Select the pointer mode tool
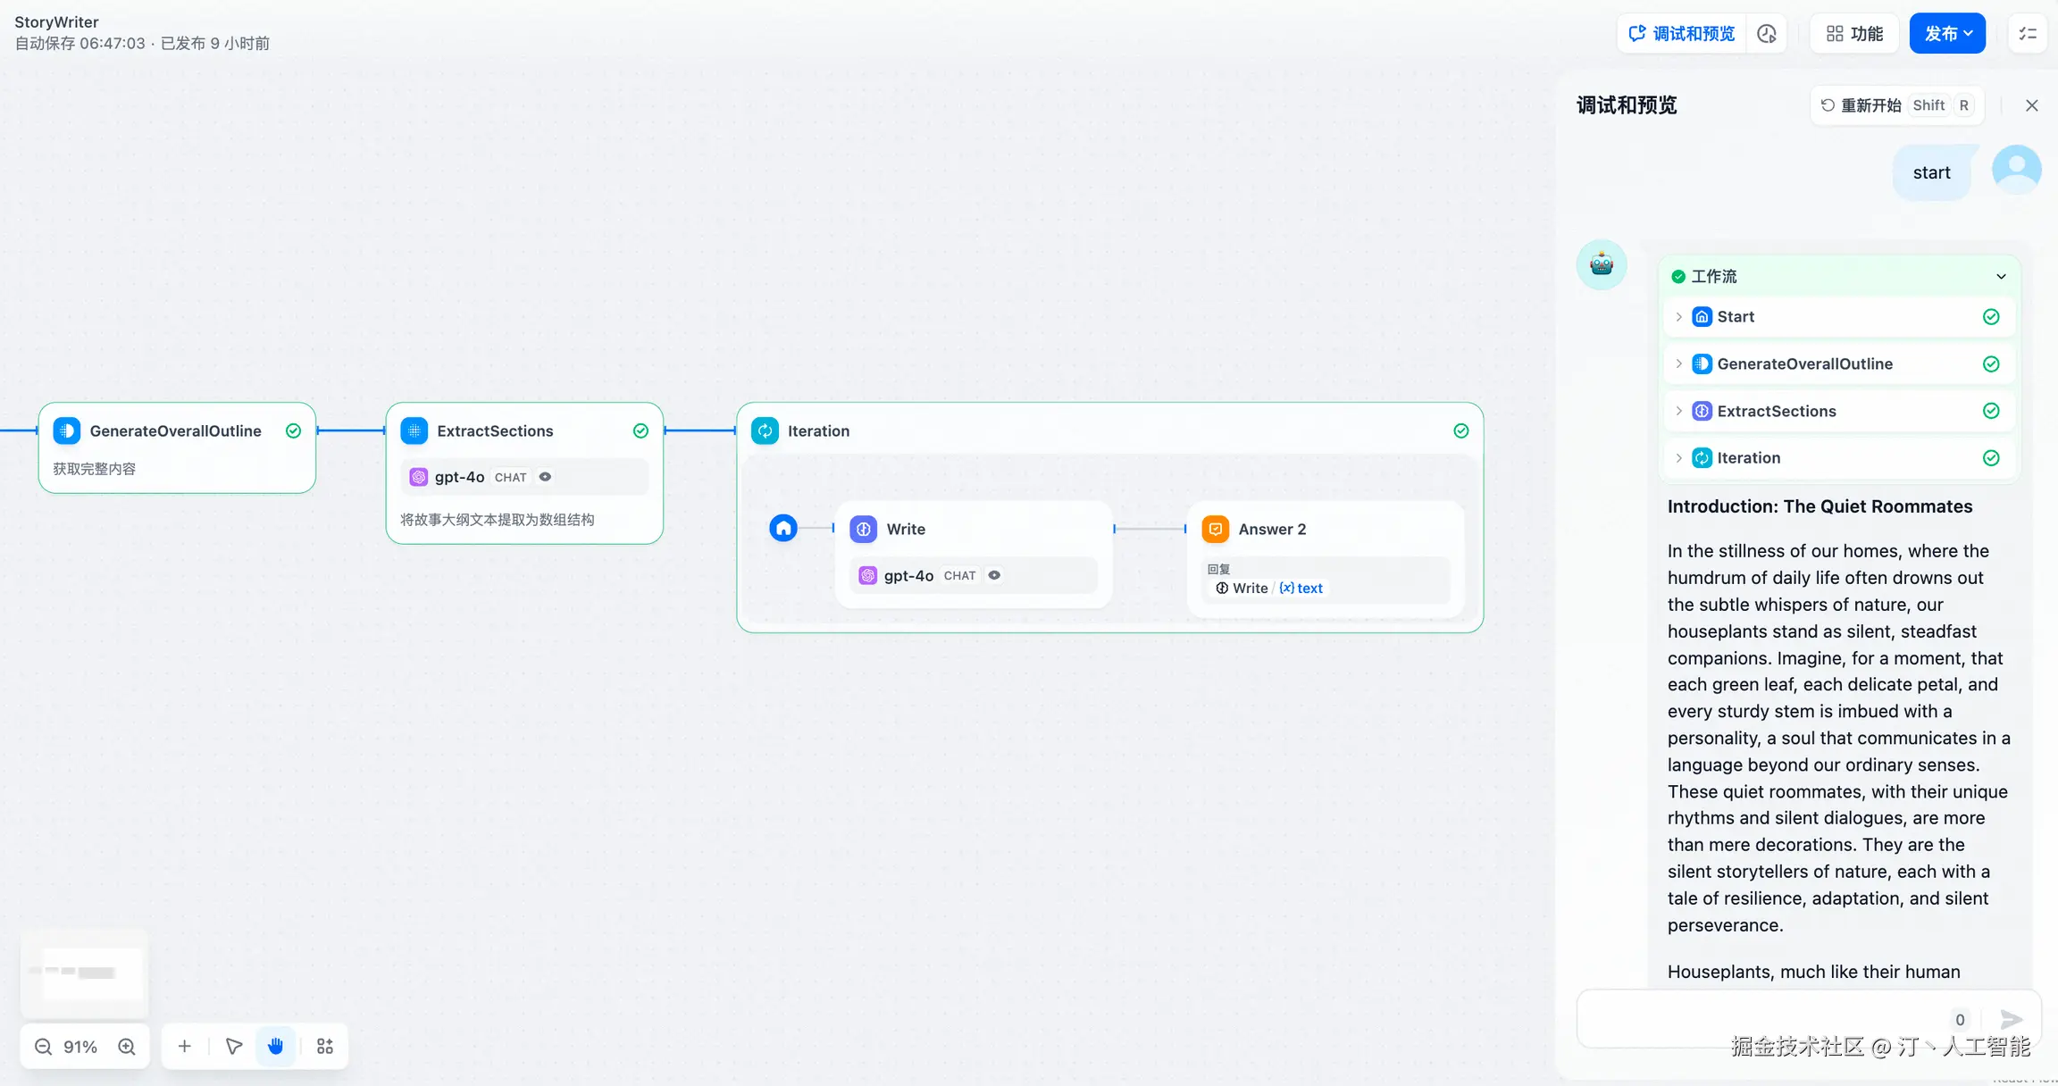The image size is (2058, 1086). (x=234, y=1047)
